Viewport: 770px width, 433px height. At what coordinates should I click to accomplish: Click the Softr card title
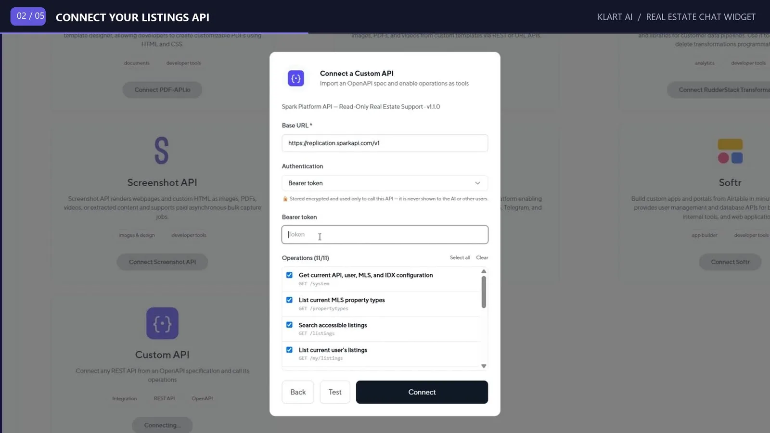point(730,183)
